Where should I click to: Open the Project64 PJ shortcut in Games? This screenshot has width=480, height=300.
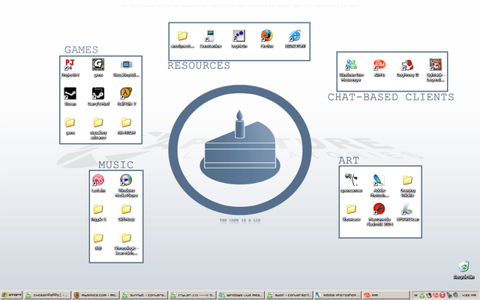70,65
